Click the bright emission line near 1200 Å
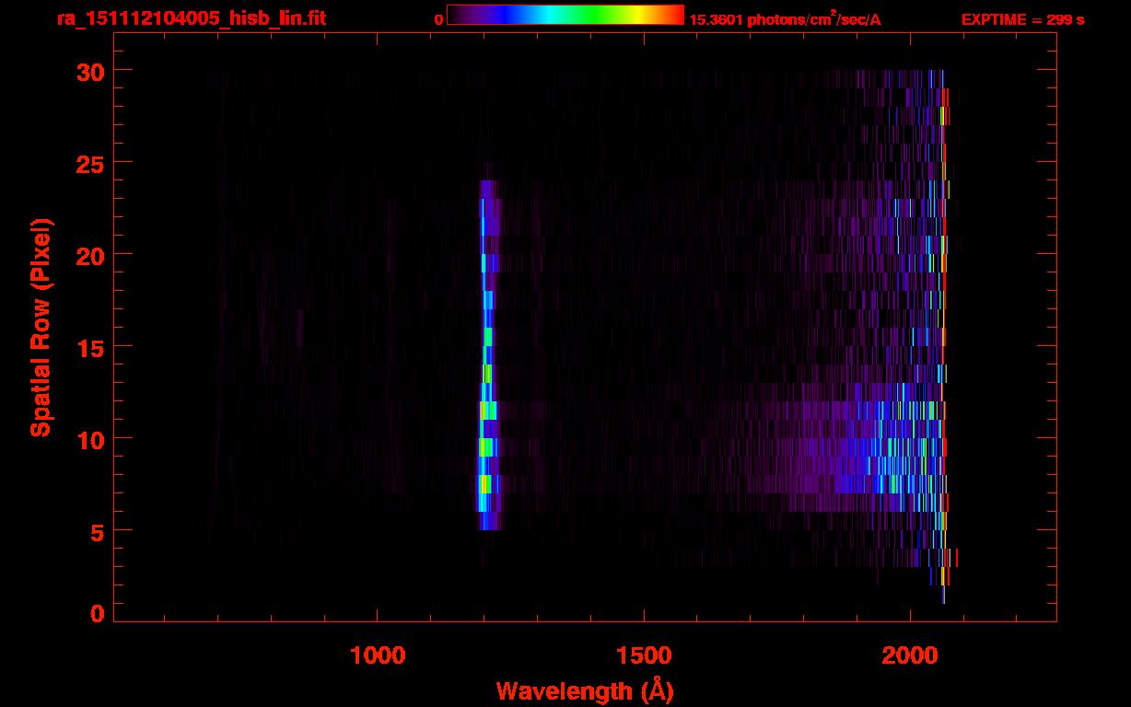 [x=488, y=354]
